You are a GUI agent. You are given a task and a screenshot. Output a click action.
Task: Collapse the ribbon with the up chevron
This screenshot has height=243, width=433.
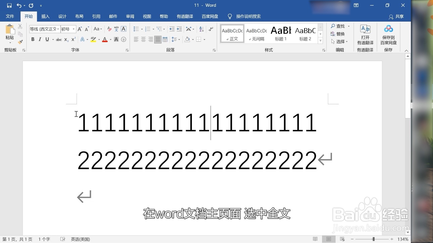pyautogui.click(x=406, y=50)
